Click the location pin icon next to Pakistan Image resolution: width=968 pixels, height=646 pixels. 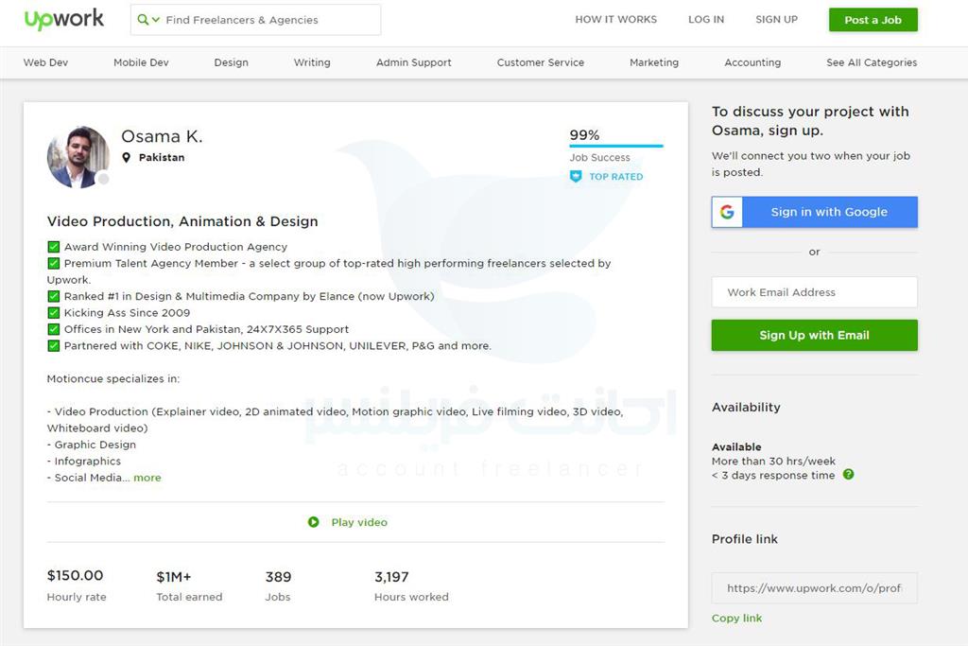[126, 158]
